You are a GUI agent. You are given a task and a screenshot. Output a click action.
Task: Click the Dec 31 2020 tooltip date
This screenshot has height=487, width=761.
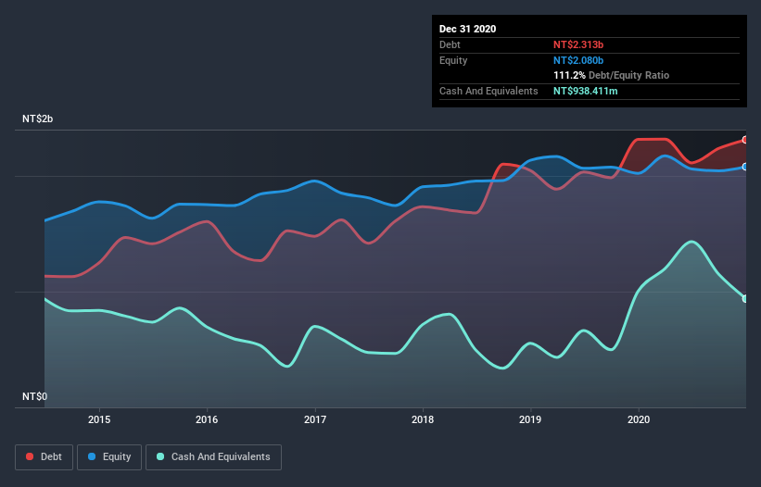pos(467,29)
